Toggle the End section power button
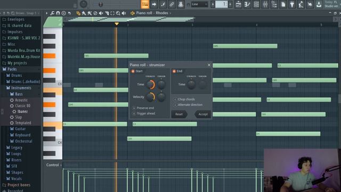This screenshot has width=341, height=192. pyautogui.click(x=174, y=71)
